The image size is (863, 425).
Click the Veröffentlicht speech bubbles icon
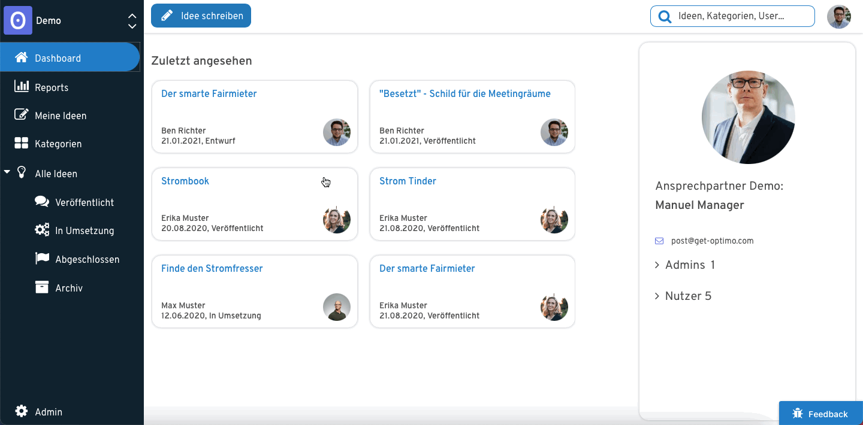point(42,202)
